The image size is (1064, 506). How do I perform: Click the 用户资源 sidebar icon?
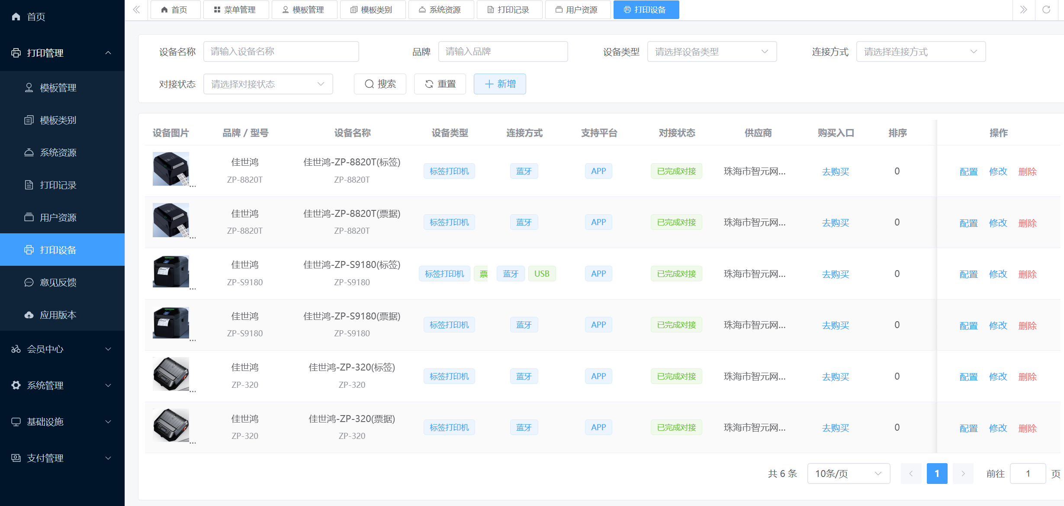click(29, 217)
